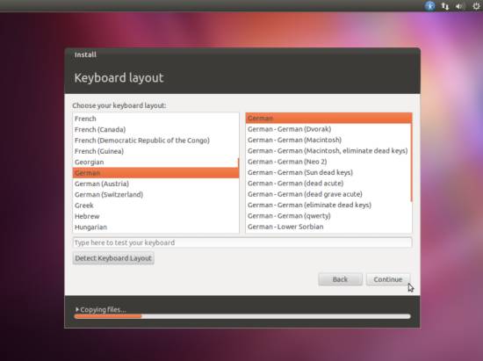This screenshot has height=361, width=483.
Task: Focus the keyboard test input field
Action: pyautogui.click(x=242, y=242)
